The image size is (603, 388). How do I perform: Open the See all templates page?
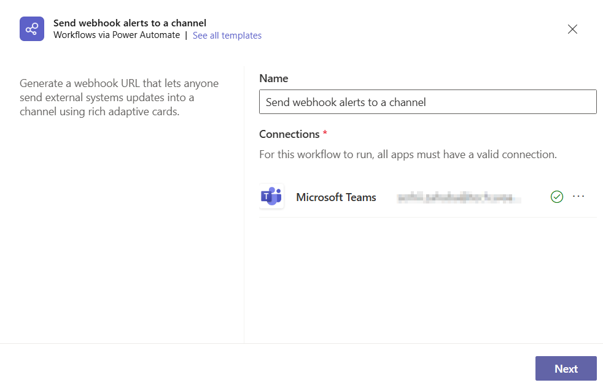coord(227,36)
